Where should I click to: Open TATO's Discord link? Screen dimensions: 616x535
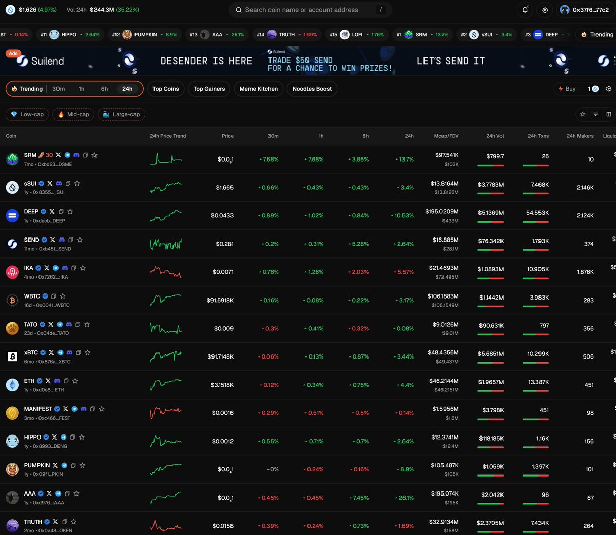[69, 324]
